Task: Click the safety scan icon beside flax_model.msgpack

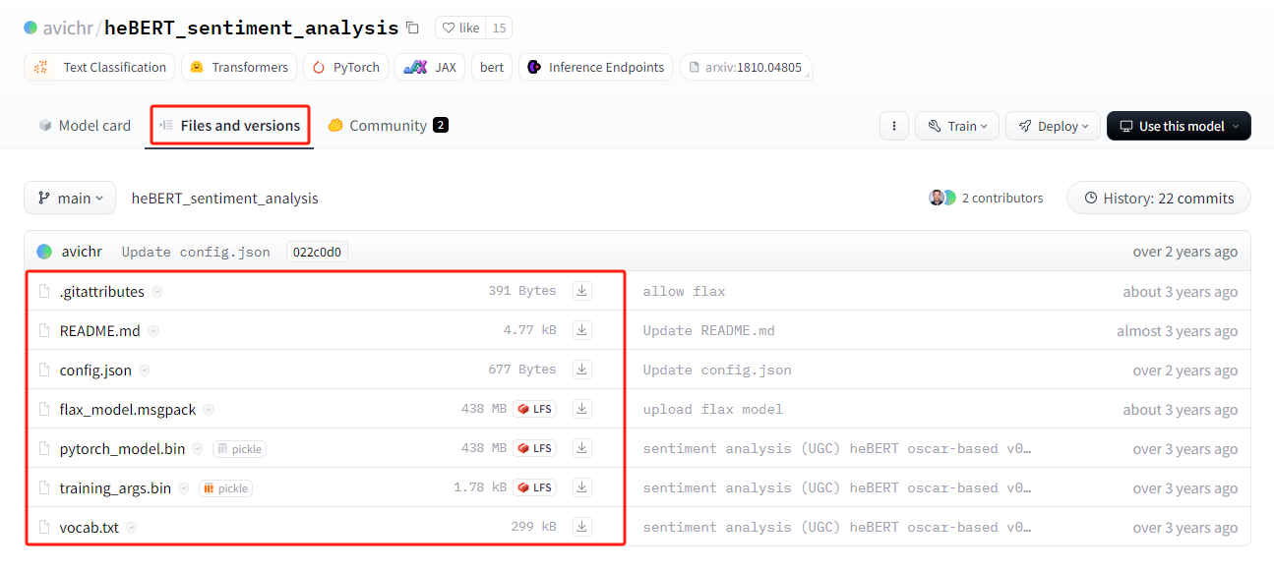Action: (209, 410)
